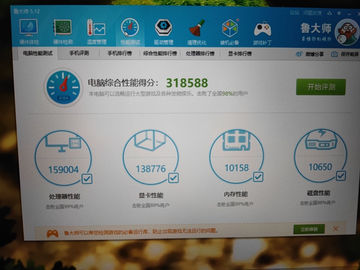Click the disk drive icon
Image resolution: width=360 pixels, height=270 pixels.
[x=321, y=139]
